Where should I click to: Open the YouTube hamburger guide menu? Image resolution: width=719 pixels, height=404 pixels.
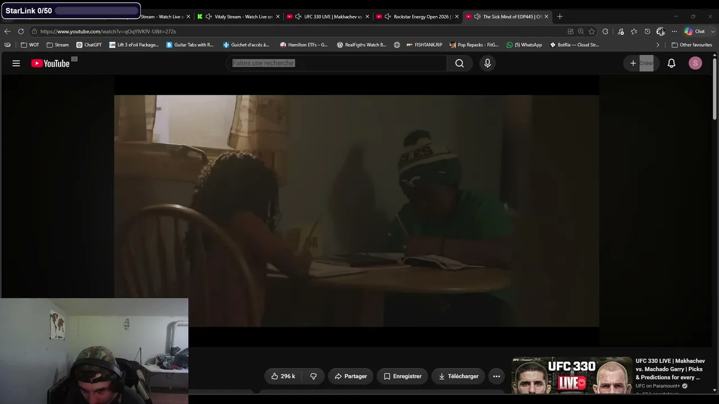coord(16,63)
